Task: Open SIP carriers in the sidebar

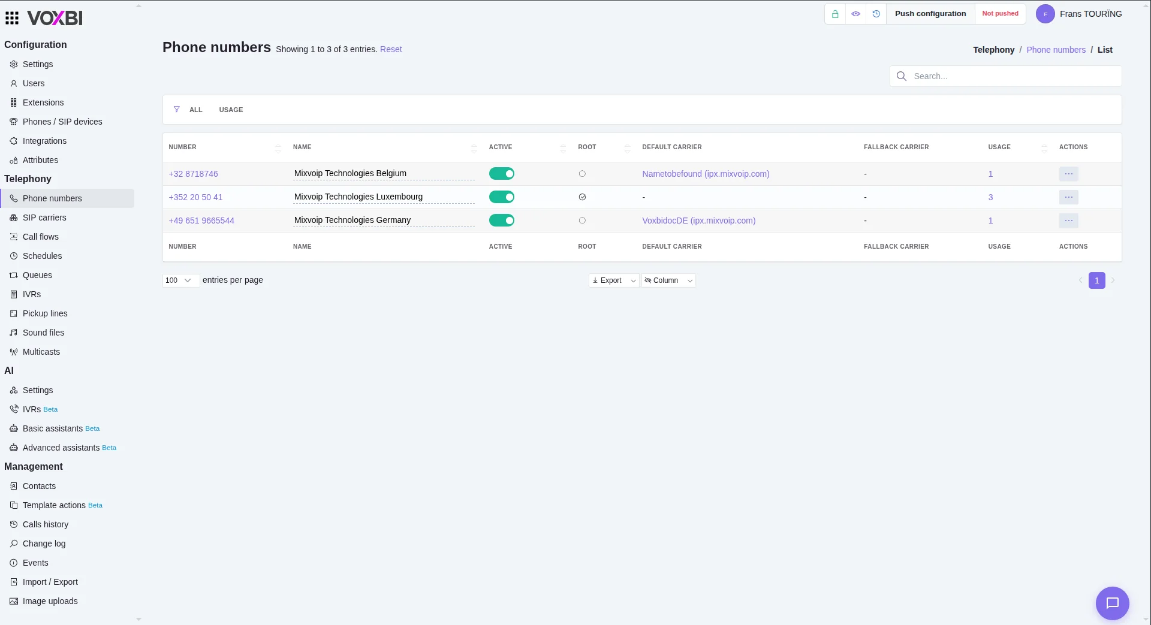Action: point(44,218)
